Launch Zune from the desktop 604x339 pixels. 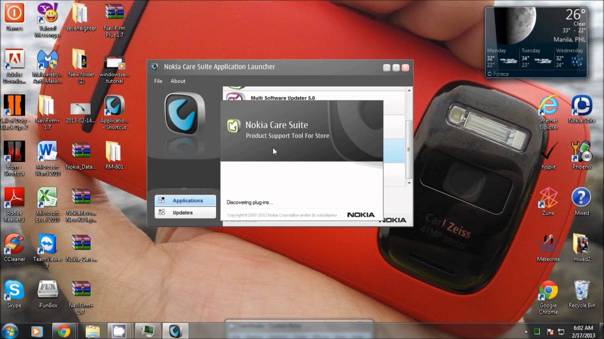click(548, 202)
